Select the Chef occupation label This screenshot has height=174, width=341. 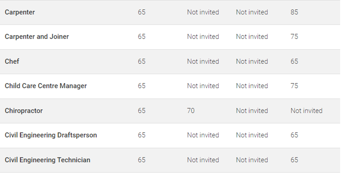(12, 61)
